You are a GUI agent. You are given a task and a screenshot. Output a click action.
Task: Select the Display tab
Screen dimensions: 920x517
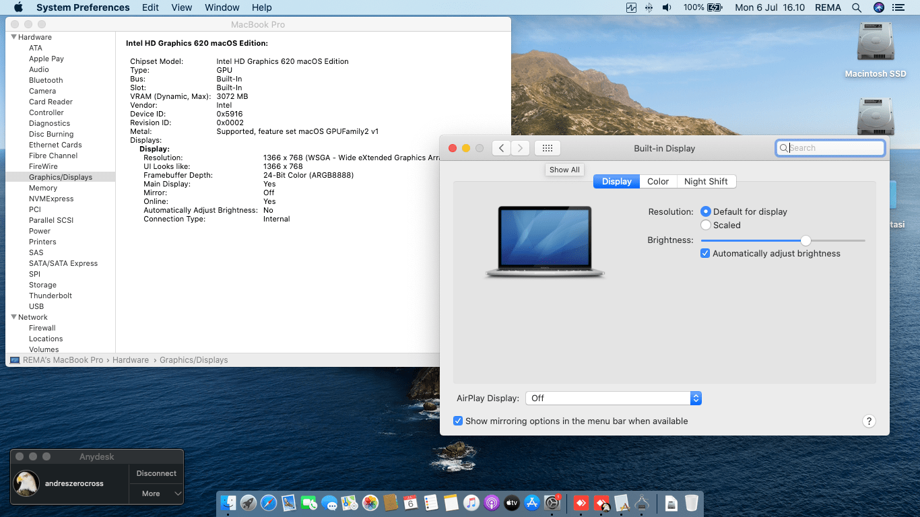(x=617, y=181)
